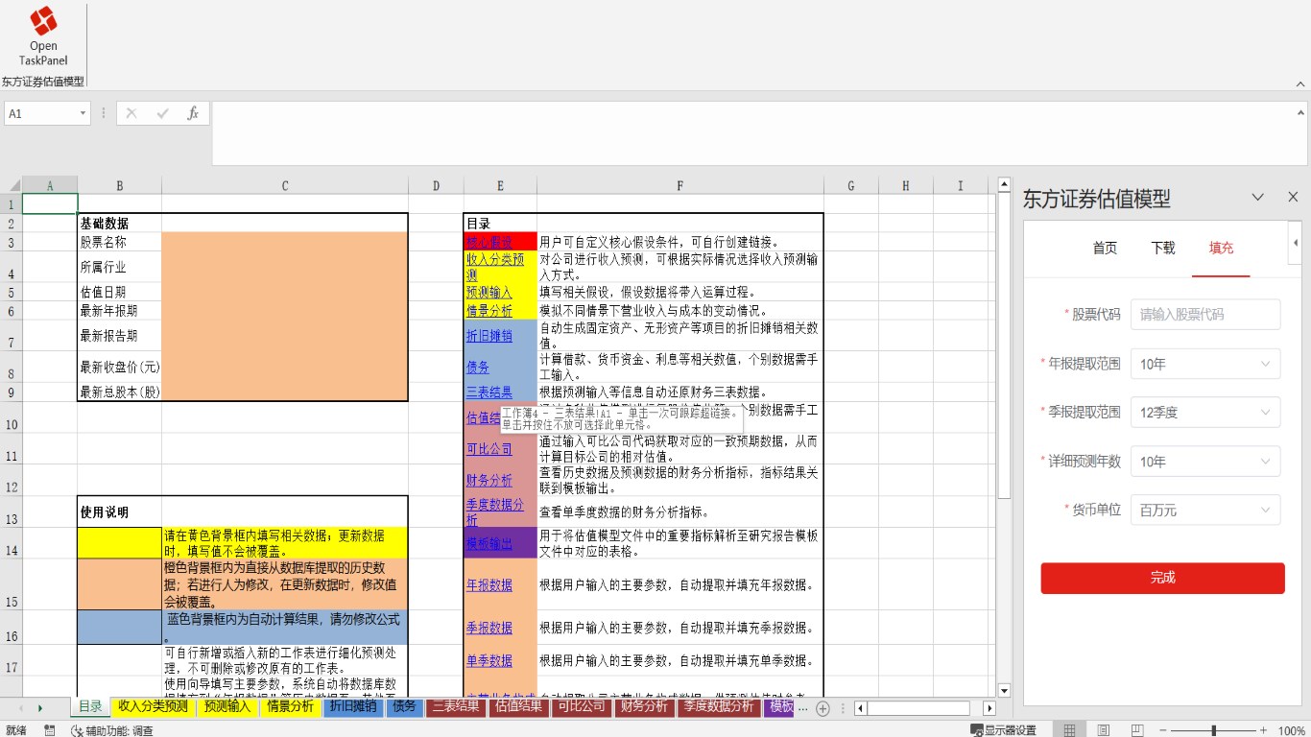Open the 债务 sheet tab
The width and height of the screenshot is (1311, 737).
point(404,707)
